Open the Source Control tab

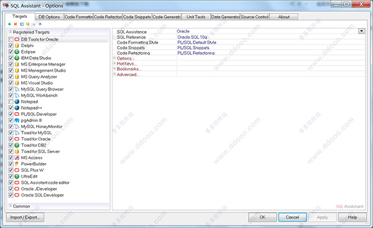pos(254,17)
